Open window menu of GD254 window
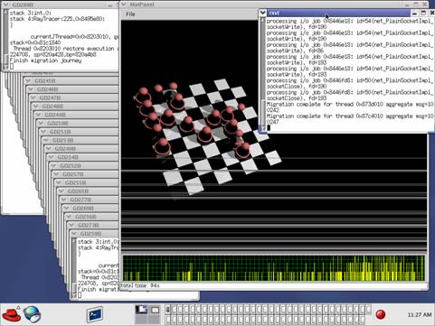The image size is (435, 326). 51,157
